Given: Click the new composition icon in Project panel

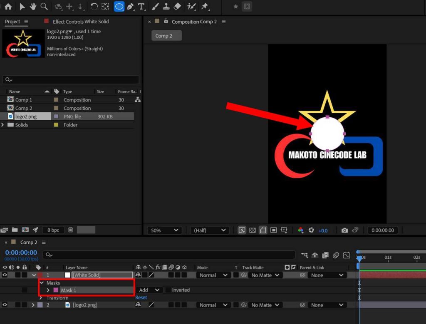Looking at the screenshot, I should point(25,230).
